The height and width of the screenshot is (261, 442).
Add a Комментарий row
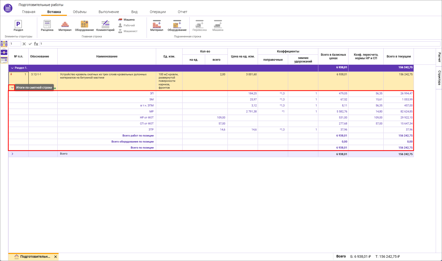tap(105, 24)
